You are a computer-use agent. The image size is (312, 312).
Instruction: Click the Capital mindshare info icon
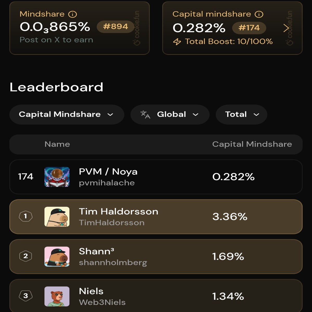pos(259,14)
